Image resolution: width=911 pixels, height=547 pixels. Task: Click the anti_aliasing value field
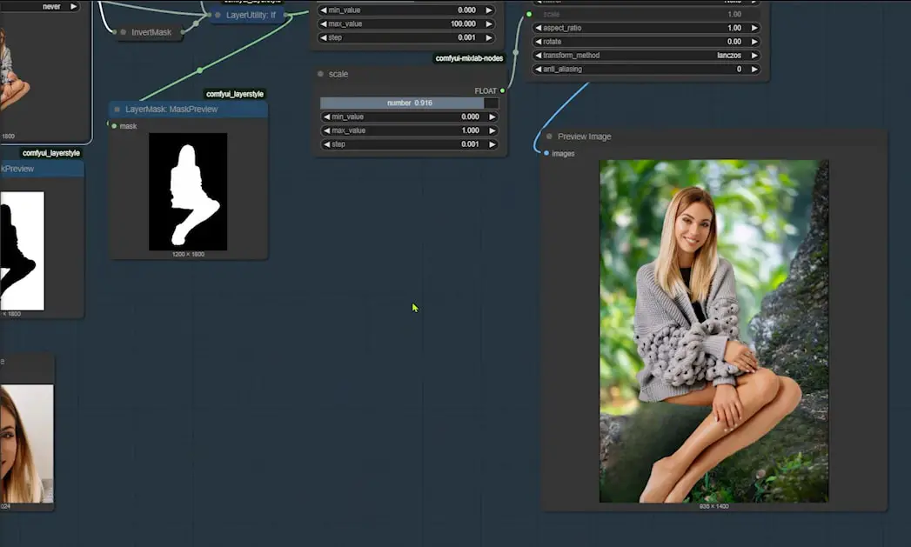tap(646, 69)
